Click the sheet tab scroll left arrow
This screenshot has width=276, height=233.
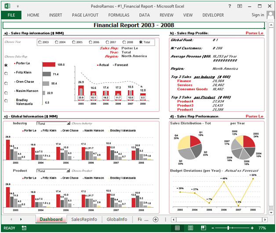point(11,219)
